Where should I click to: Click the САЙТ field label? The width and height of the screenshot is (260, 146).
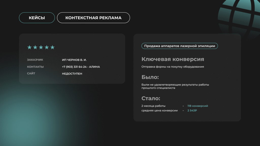[x=31, y=74]
